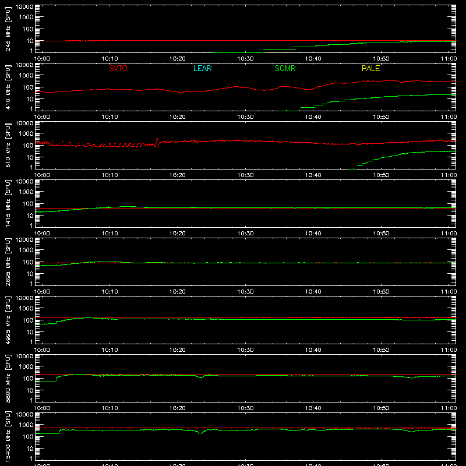Screen dimensions: 466x466
Task: Click the 1000 y-axis label of 15400 MHz plot
Action: [x=26, y=425]
